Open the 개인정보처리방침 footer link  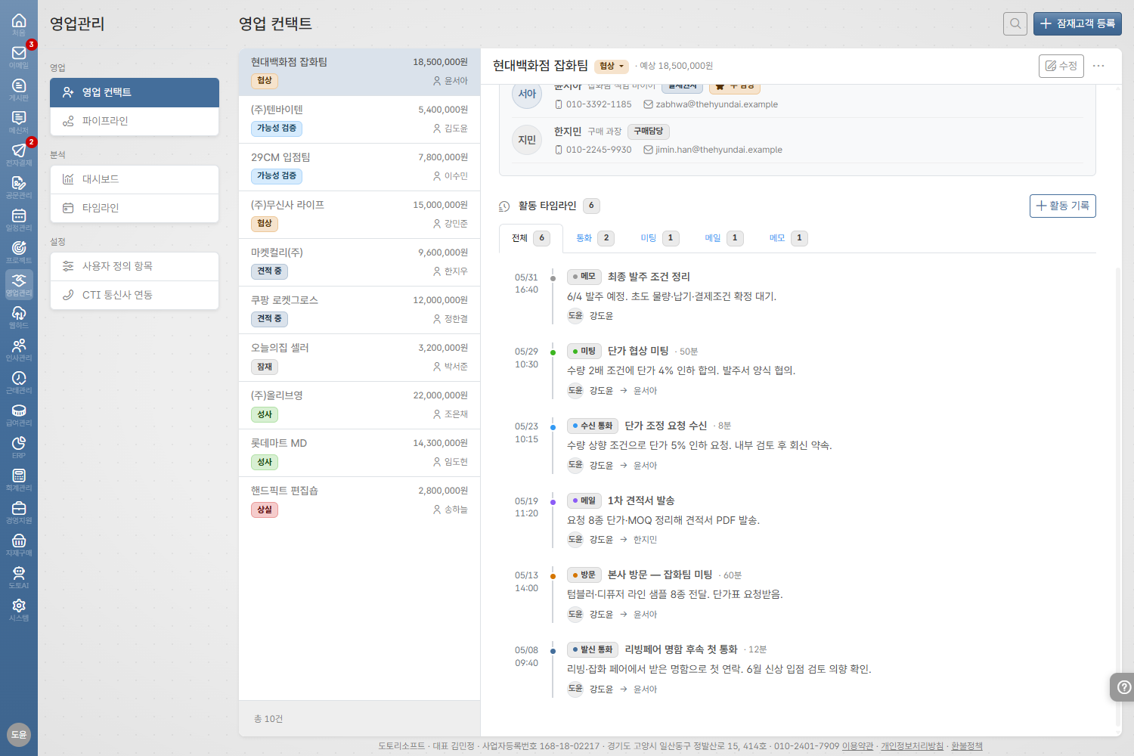click(912, 746)
